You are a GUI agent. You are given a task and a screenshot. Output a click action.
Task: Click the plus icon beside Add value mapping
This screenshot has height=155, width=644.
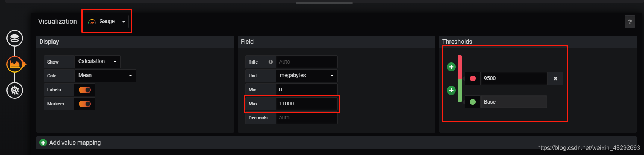[44, 143]
